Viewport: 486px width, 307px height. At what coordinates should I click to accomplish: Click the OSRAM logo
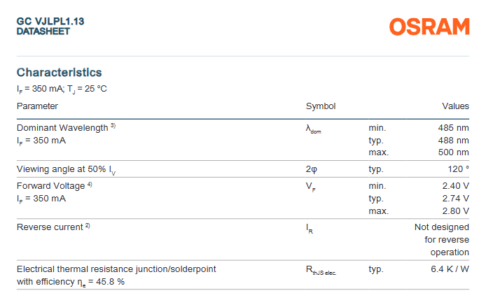(x=429, y=27)
